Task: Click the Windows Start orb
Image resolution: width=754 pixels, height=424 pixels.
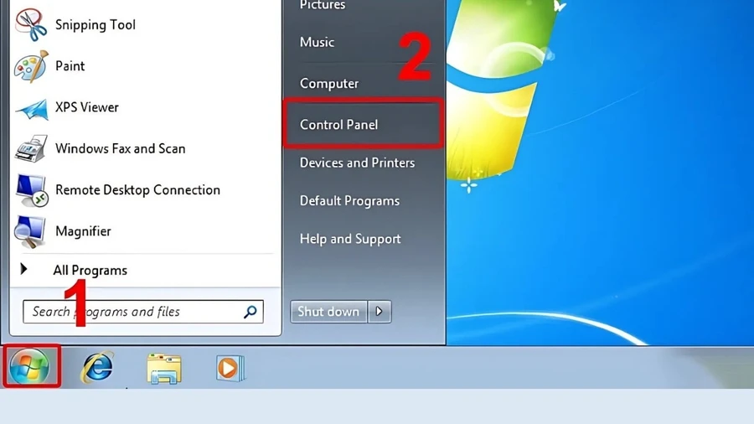Action: [x=29, y=367]
